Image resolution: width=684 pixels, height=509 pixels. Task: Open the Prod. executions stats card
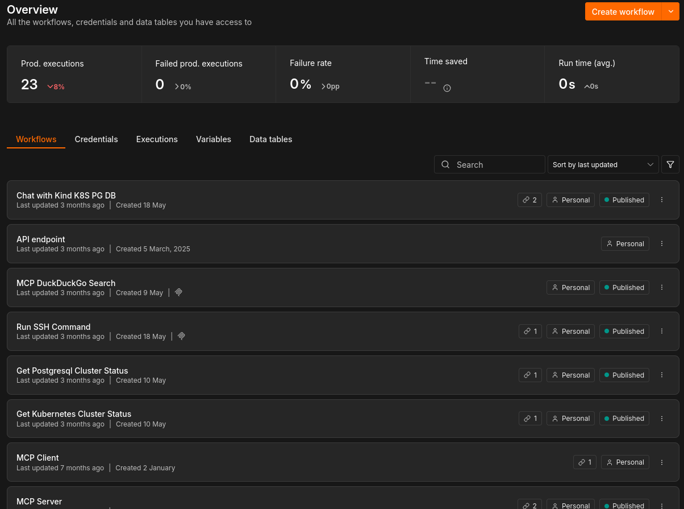pyautogui.click(x=74, y=75)
